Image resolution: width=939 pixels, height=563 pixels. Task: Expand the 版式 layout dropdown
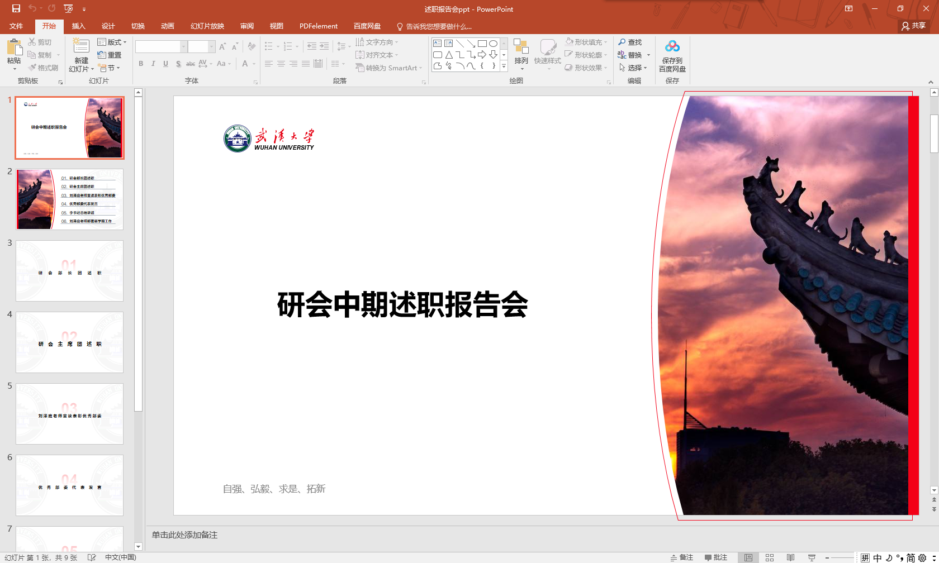click(112, 42)
